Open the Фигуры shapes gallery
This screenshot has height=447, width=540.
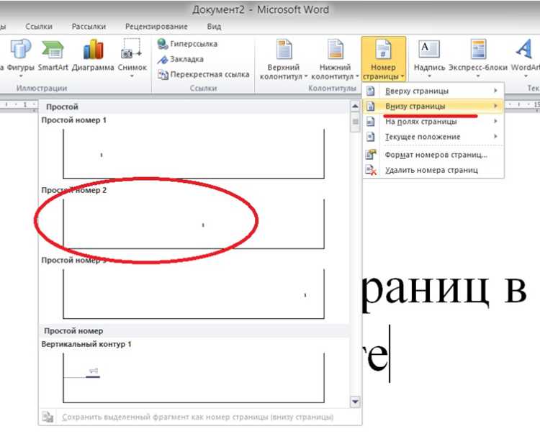(21, 58)
